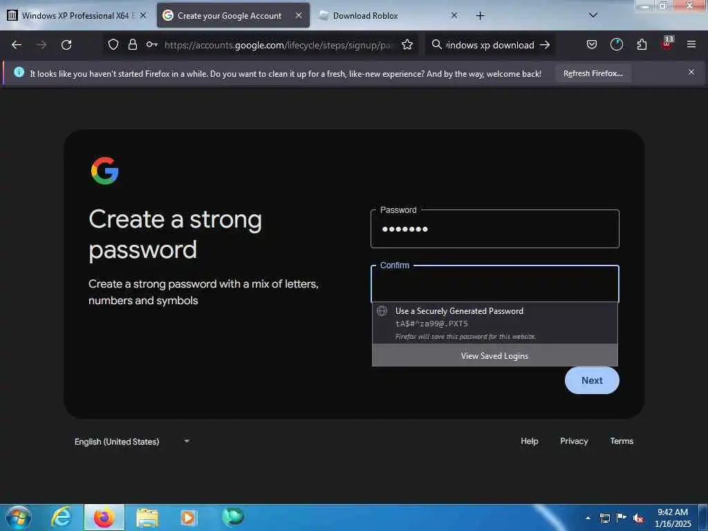708x531 pixels.
Task: Show hidden tray icons arrow
Action: (x=588, y=518)
